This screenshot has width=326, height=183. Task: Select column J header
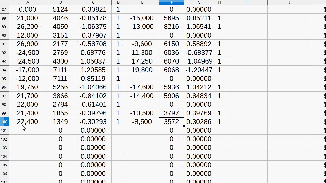click(289, 2)
